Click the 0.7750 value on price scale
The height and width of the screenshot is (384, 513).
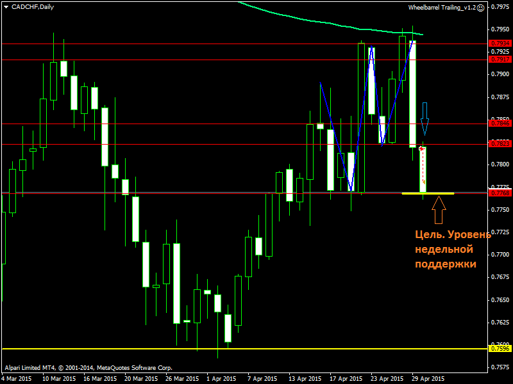pos(500,210)
